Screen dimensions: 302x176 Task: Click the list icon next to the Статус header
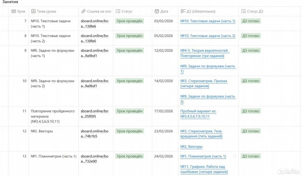point(118,11)
